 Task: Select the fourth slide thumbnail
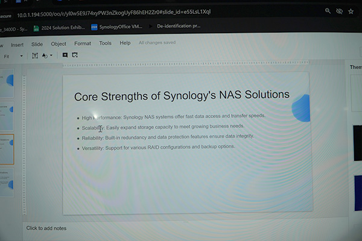pos(7,183)
